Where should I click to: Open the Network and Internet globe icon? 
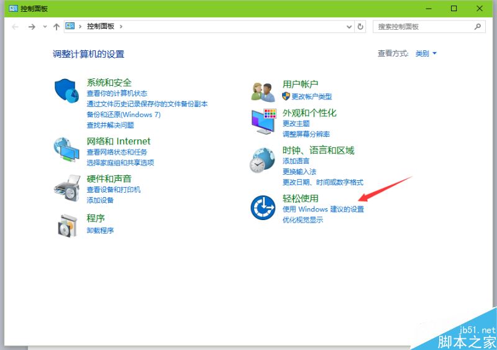(x=66, y=149)
